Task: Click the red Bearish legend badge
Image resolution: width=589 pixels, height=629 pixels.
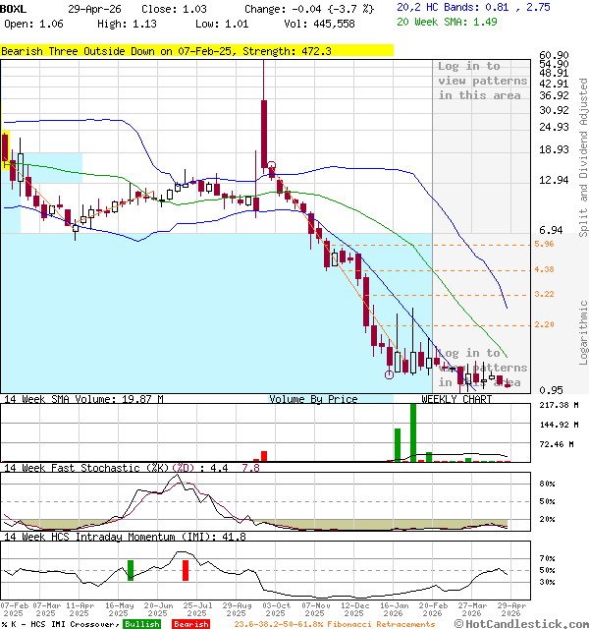Action: click(190, 624)
